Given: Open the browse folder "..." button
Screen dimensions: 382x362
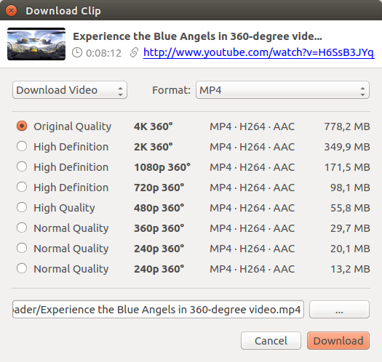Looking at the screenshot, I should coord(339,310).
